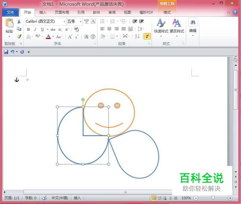Click the zoom in plus button
Image resolution: width=241 pixels, height=204 pixels.
coord(230,198)
